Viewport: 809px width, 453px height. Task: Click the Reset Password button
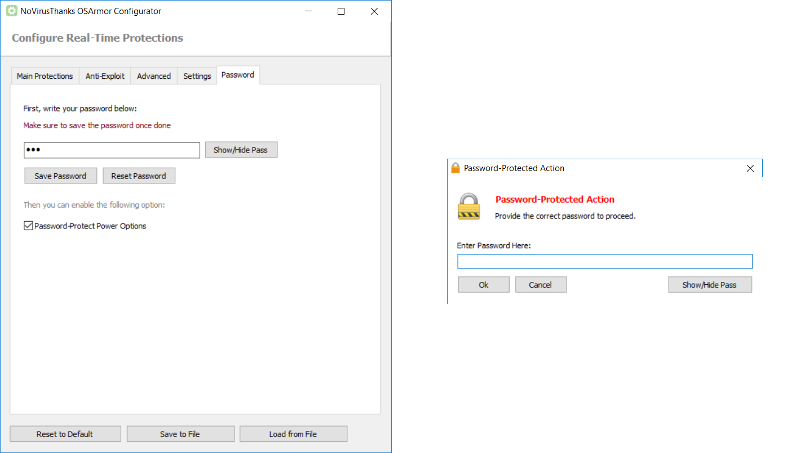(x=139, y=176)
